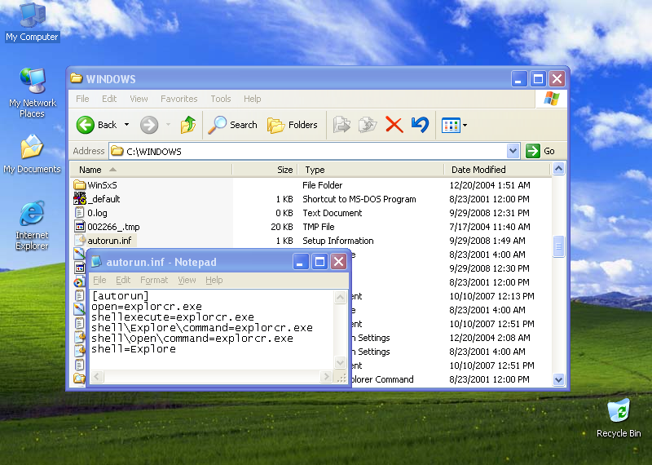Image resolution: width=652 pixels, height=465 pixels.
Task: Click Notepad's vertical scroll up arrow
Action: (340, 297)
